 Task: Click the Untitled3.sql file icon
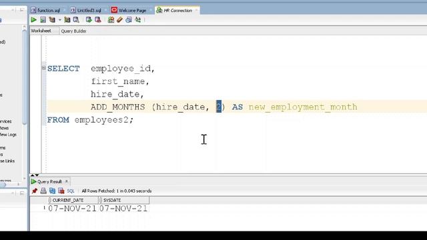[x=73, y=10]
